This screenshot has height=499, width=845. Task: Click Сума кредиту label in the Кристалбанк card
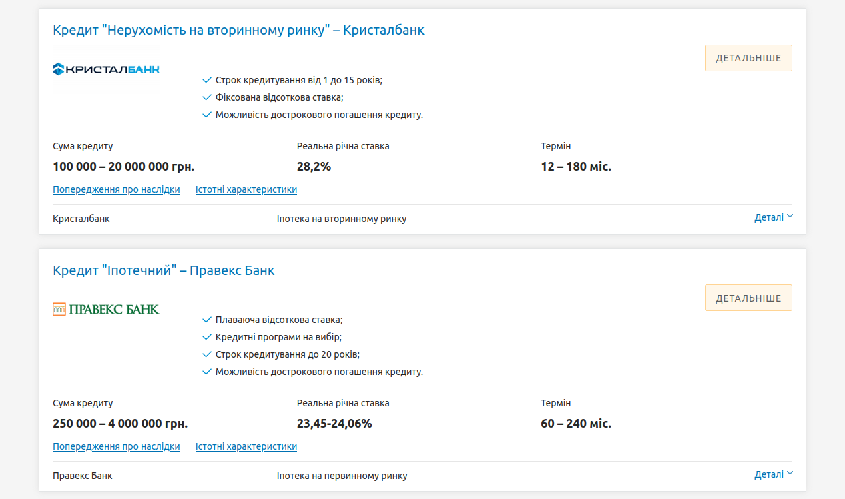tap(83, 146)
